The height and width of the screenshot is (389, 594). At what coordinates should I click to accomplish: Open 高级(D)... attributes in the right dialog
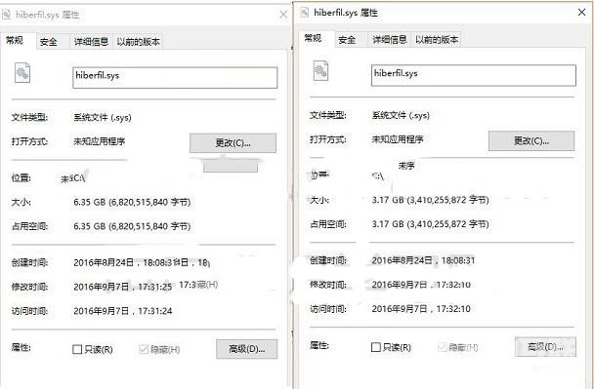[x=545, y=347]
